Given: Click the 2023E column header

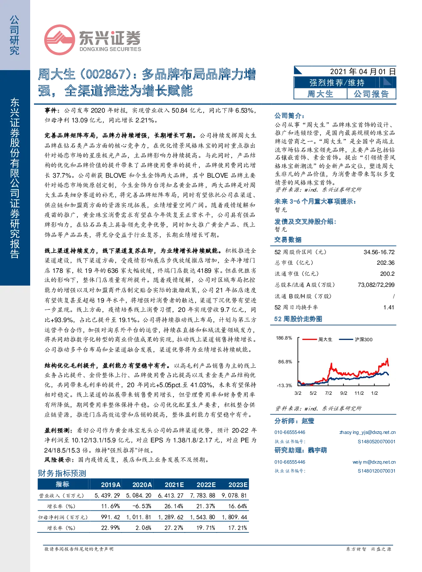Looking at the screenshot, I should pyautogui.click(x=238, y=485).
